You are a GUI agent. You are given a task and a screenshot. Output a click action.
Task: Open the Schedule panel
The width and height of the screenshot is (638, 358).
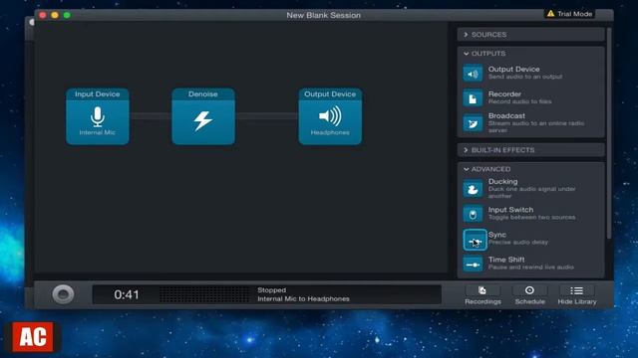pos(529,295)
